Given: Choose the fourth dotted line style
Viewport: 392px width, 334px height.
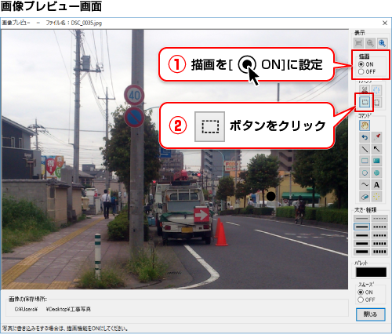Looking at the screenshot, I should [379, 244].
